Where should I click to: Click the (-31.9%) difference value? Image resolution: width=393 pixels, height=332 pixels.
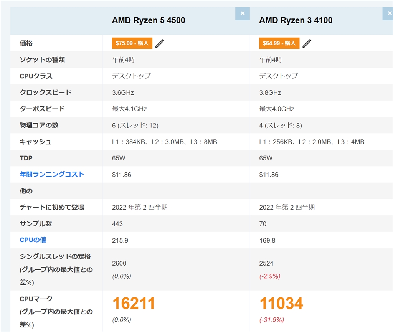(x=271, y=320)
